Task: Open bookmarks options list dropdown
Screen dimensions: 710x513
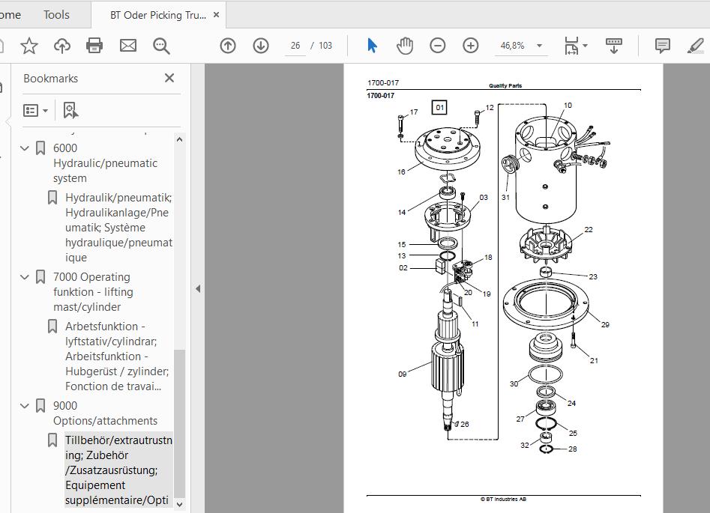Action: [36, 110]
